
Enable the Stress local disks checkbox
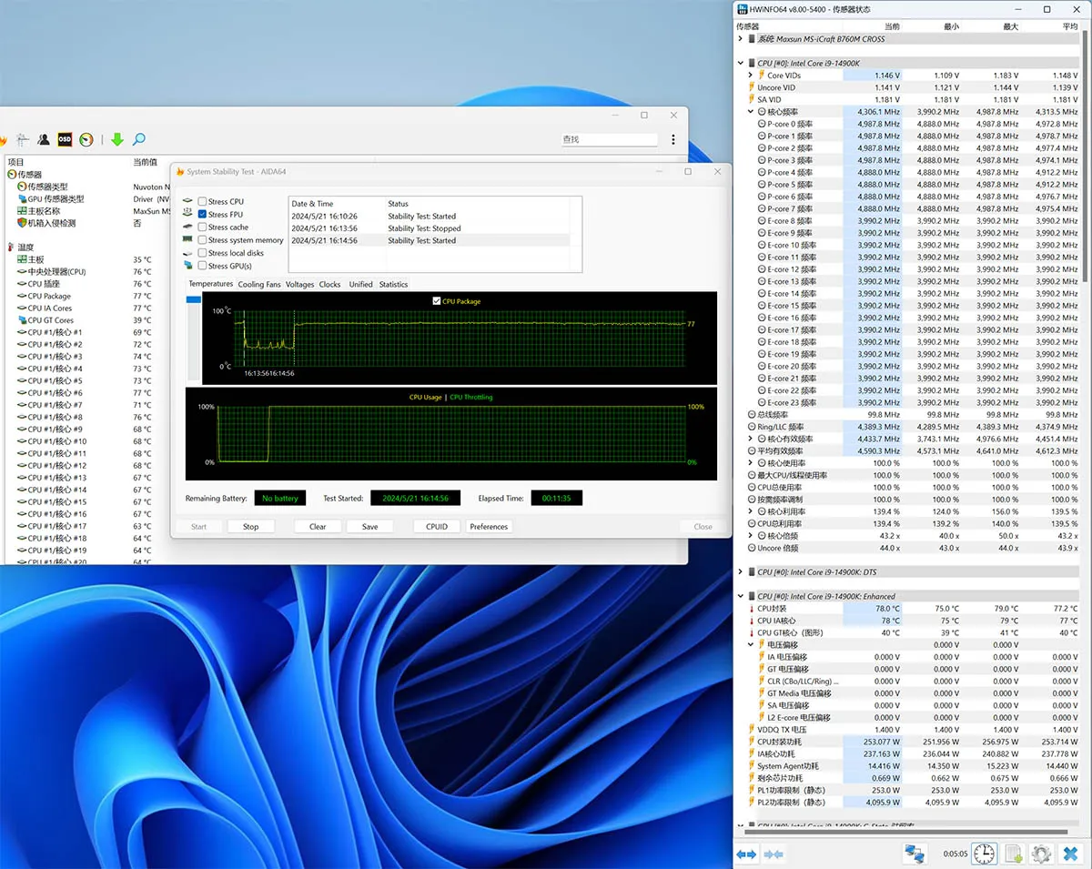(202, 253)
